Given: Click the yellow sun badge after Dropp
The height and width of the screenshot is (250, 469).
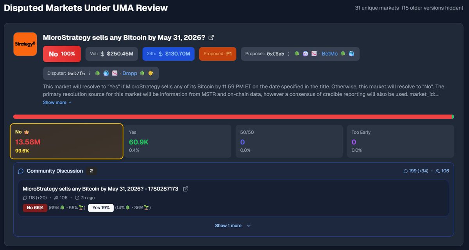Looking at the screenshot, I should coord(151,73).
